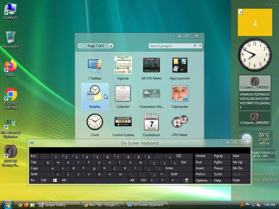Click the Muscat weather gadget

point(255,139)
